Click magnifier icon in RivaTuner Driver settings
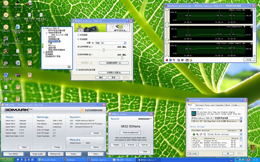260x162 pixels. pos(197,134)
